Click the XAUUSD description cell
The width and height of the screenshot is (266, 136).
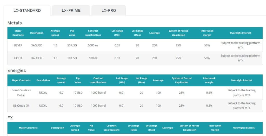point(37,58)
